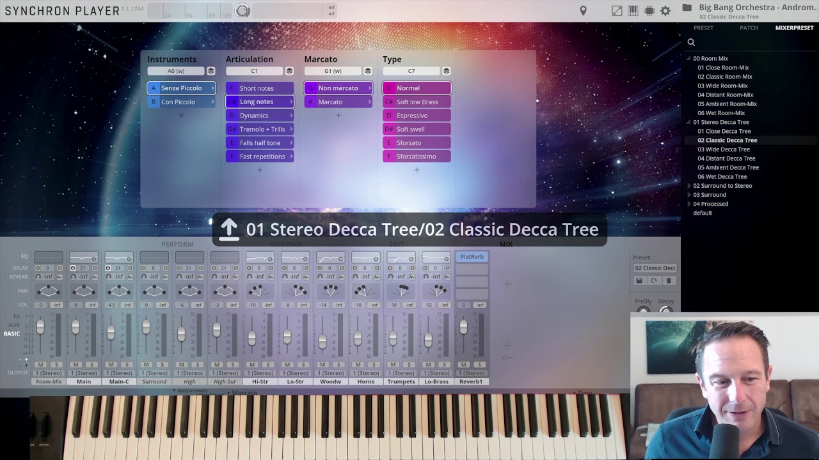Mute the Reverb1 channel
819x460 pixels.
click(463, 365)
